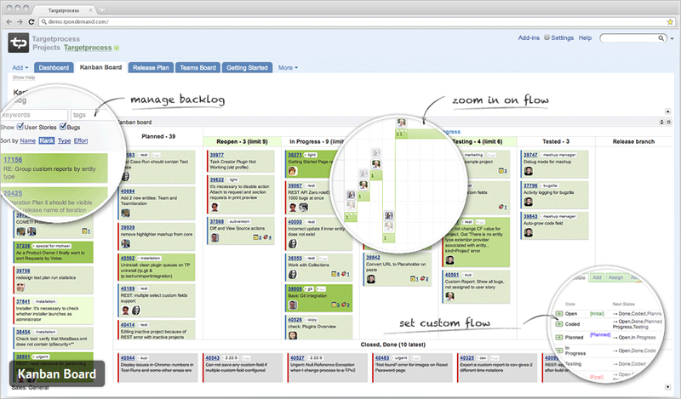Click the Show Help link

click(x=24, y=77)
